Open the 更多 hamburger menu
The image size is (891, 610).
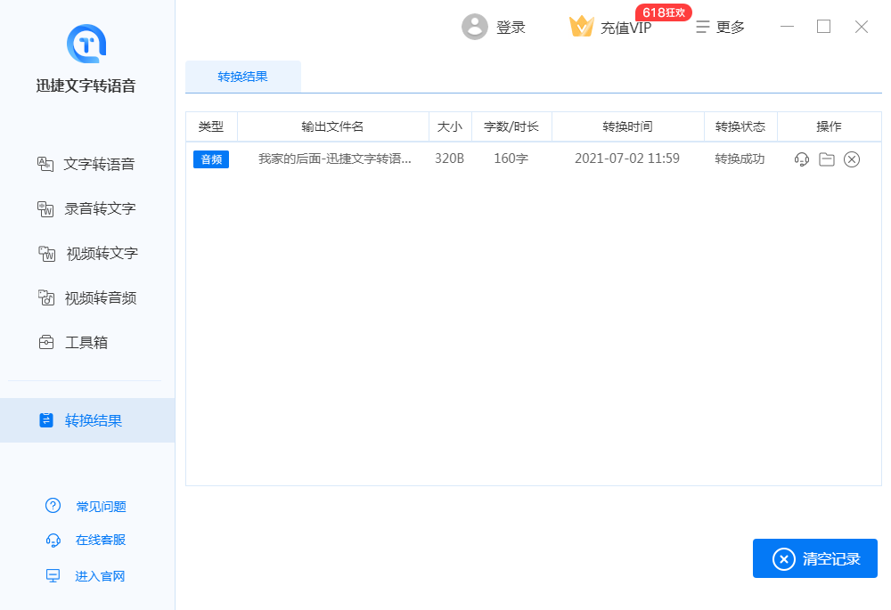click(720, 27)
